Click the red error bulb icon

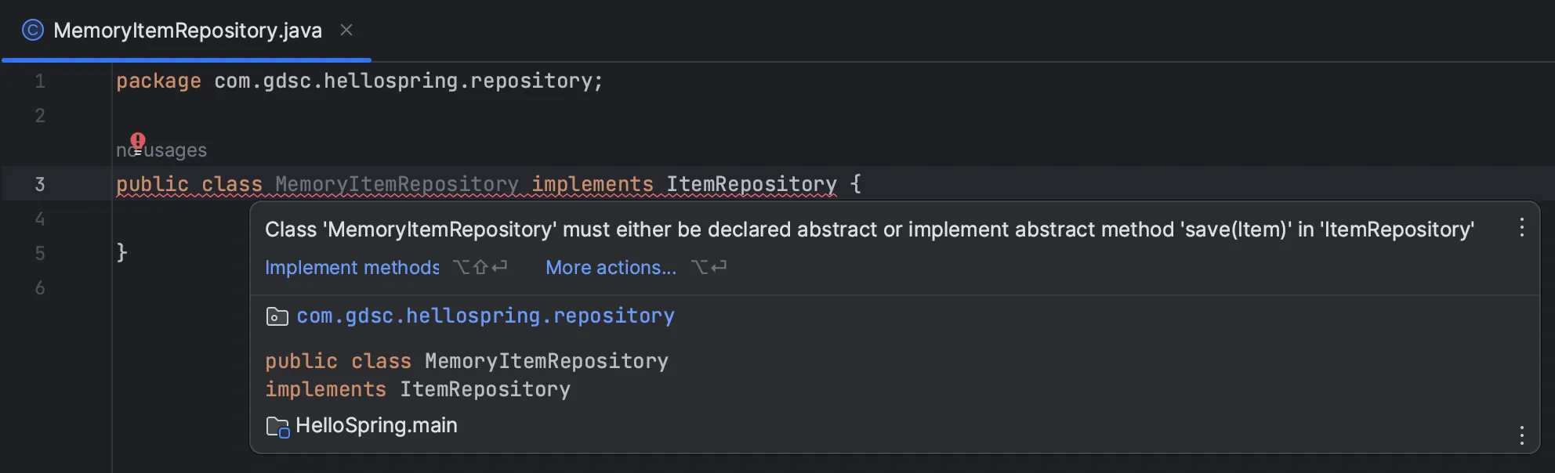tap(138, 142)
